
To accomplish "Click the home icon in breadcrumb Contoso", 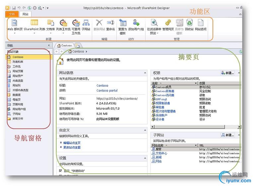I will (70, 51).
